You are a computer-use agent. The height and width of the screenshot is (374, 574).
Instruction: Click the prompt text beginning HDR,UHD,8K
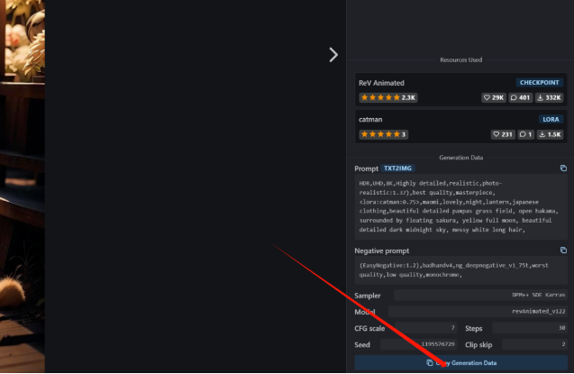[x=460, y=206]
